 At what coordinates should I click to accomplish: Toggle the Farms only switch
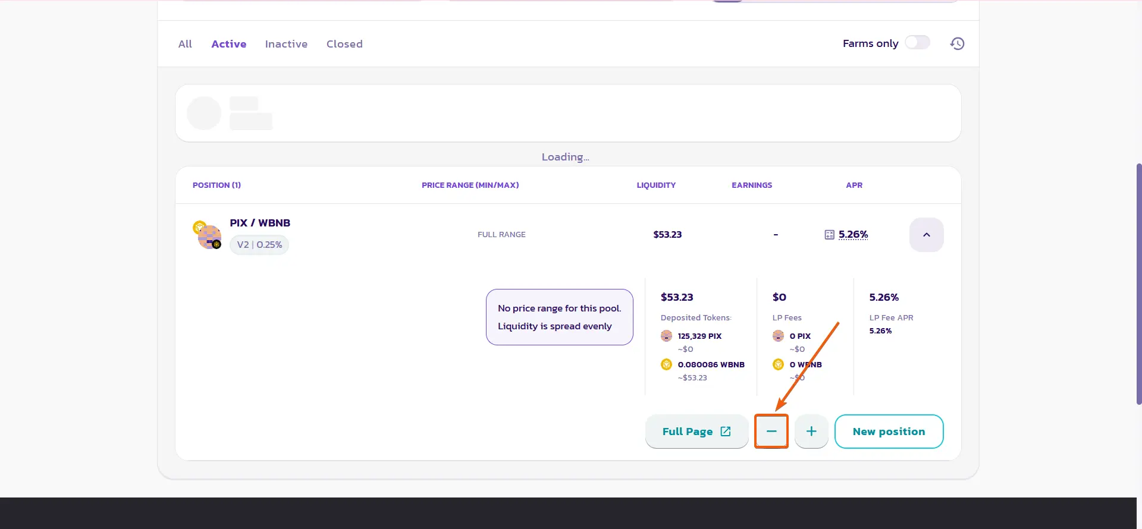[x=917, y=43]
